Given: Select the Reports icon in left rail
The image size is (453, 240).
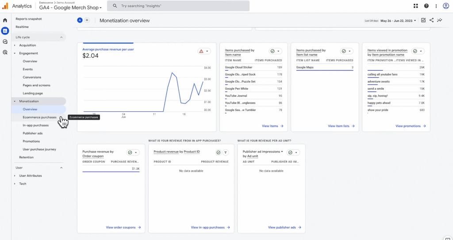Looking at the screenshot, I should (5, 30).
